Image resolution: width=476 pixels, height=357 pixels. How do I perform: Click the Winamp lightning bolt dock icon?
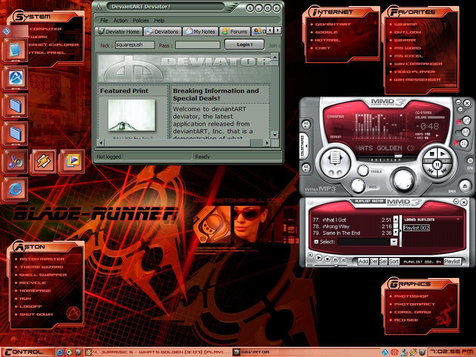(x=44, y=161)
